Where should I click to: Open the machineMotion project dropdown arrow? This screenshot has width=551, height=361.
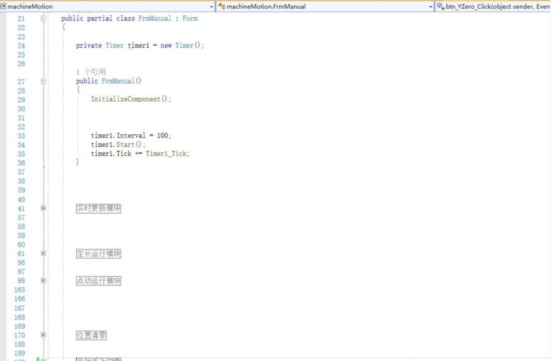[212, 6]
